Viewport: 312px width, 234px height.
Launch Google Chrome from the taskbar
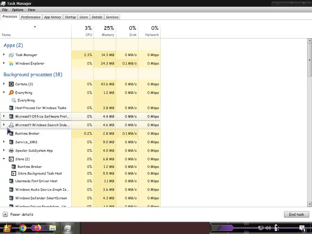point(23,228)
